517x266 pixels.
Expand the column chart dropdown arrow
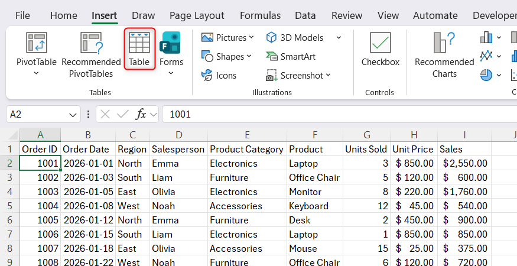(x=499, y=38)
